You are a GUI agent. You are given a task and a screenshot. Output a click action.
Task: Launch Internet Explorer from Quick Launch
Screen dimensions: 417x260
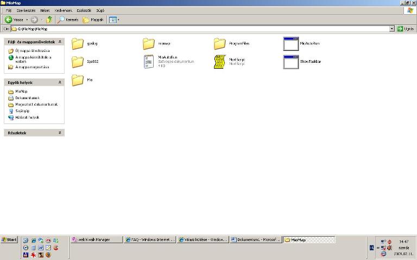(34, 240)
